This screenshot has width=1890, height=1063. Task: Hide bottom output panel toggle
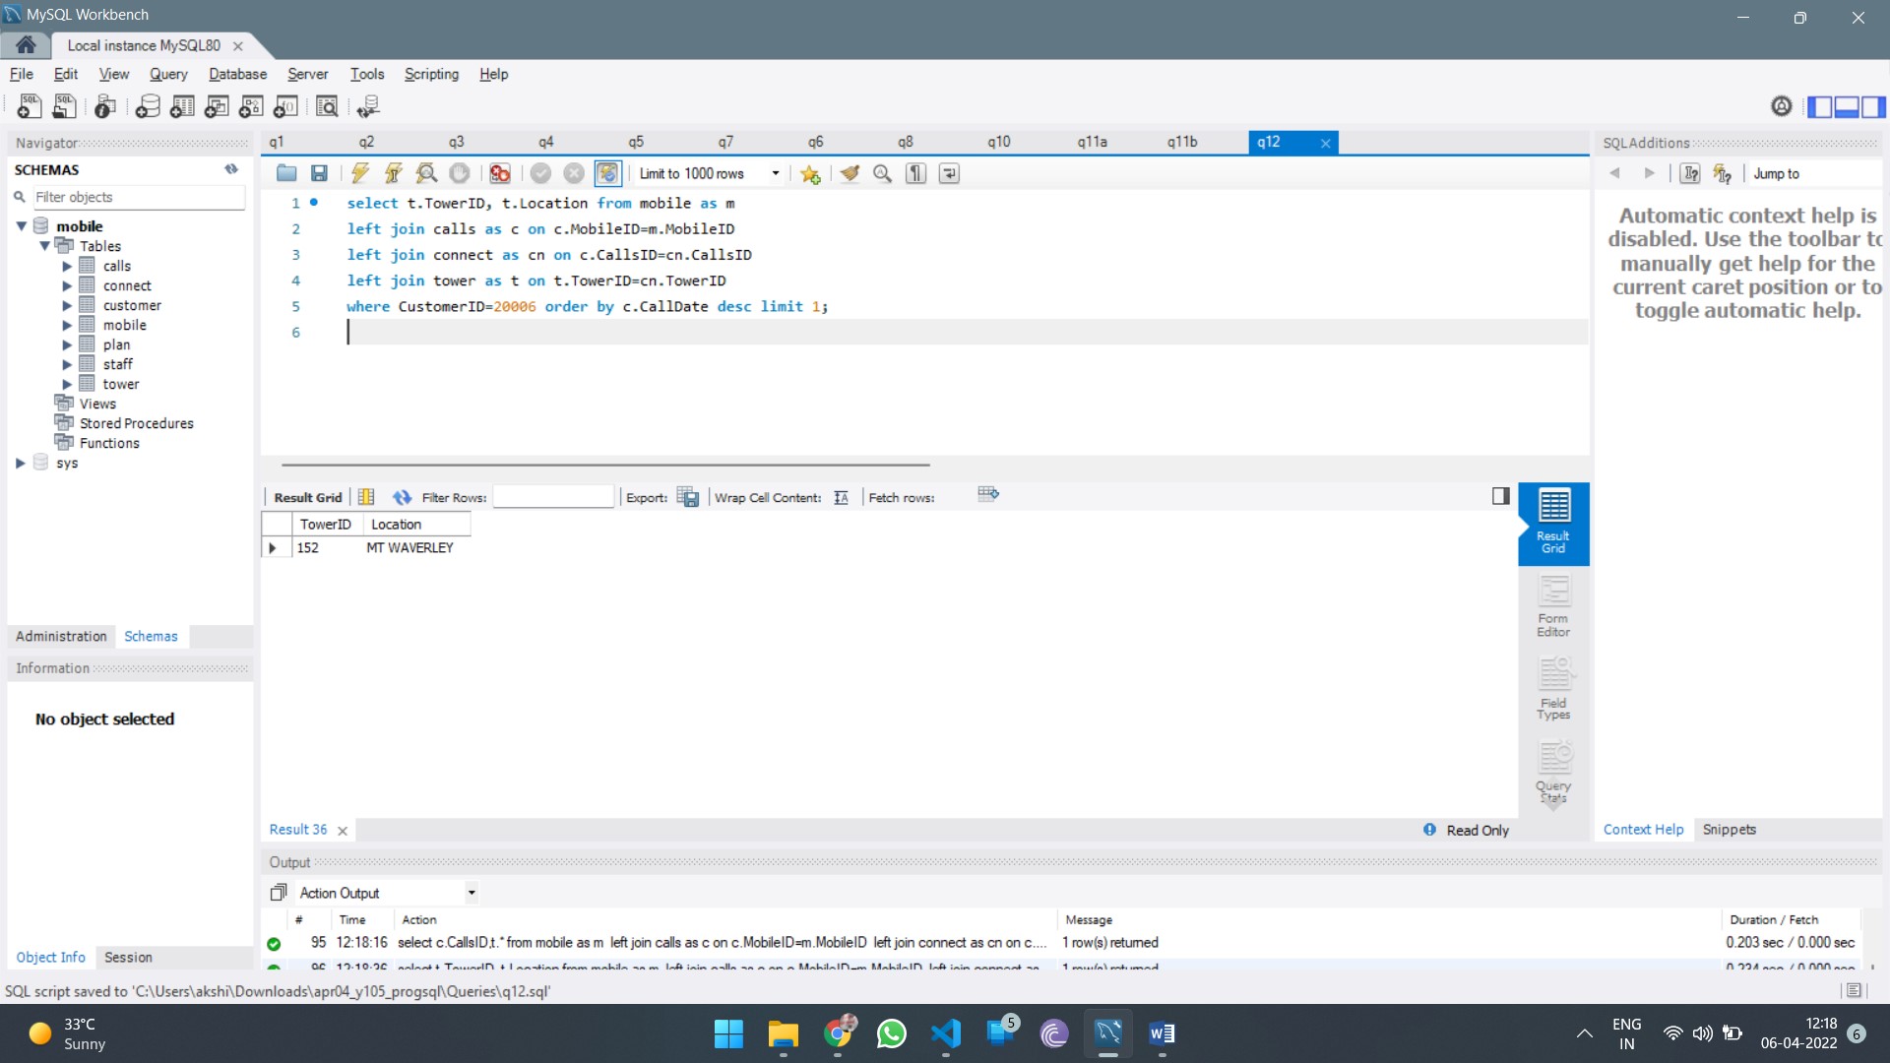tap(1847, 106)
